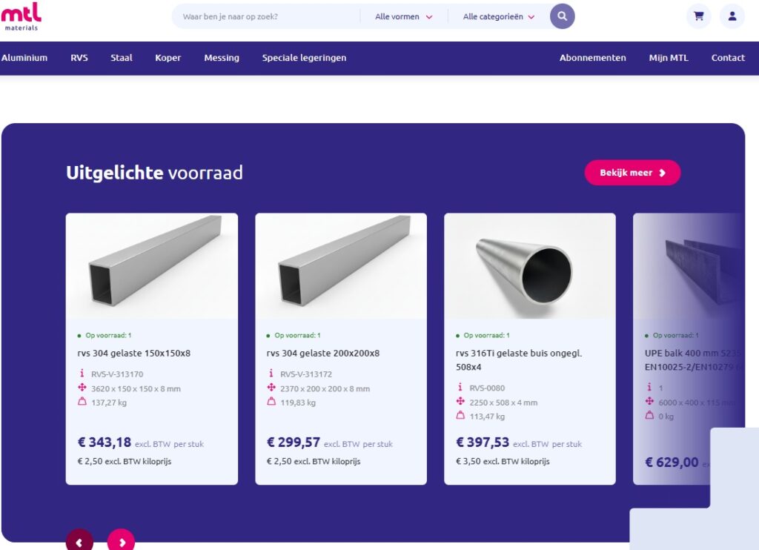Expand the Alle vormen dropdown
The image size is (759, 550).
403,16
